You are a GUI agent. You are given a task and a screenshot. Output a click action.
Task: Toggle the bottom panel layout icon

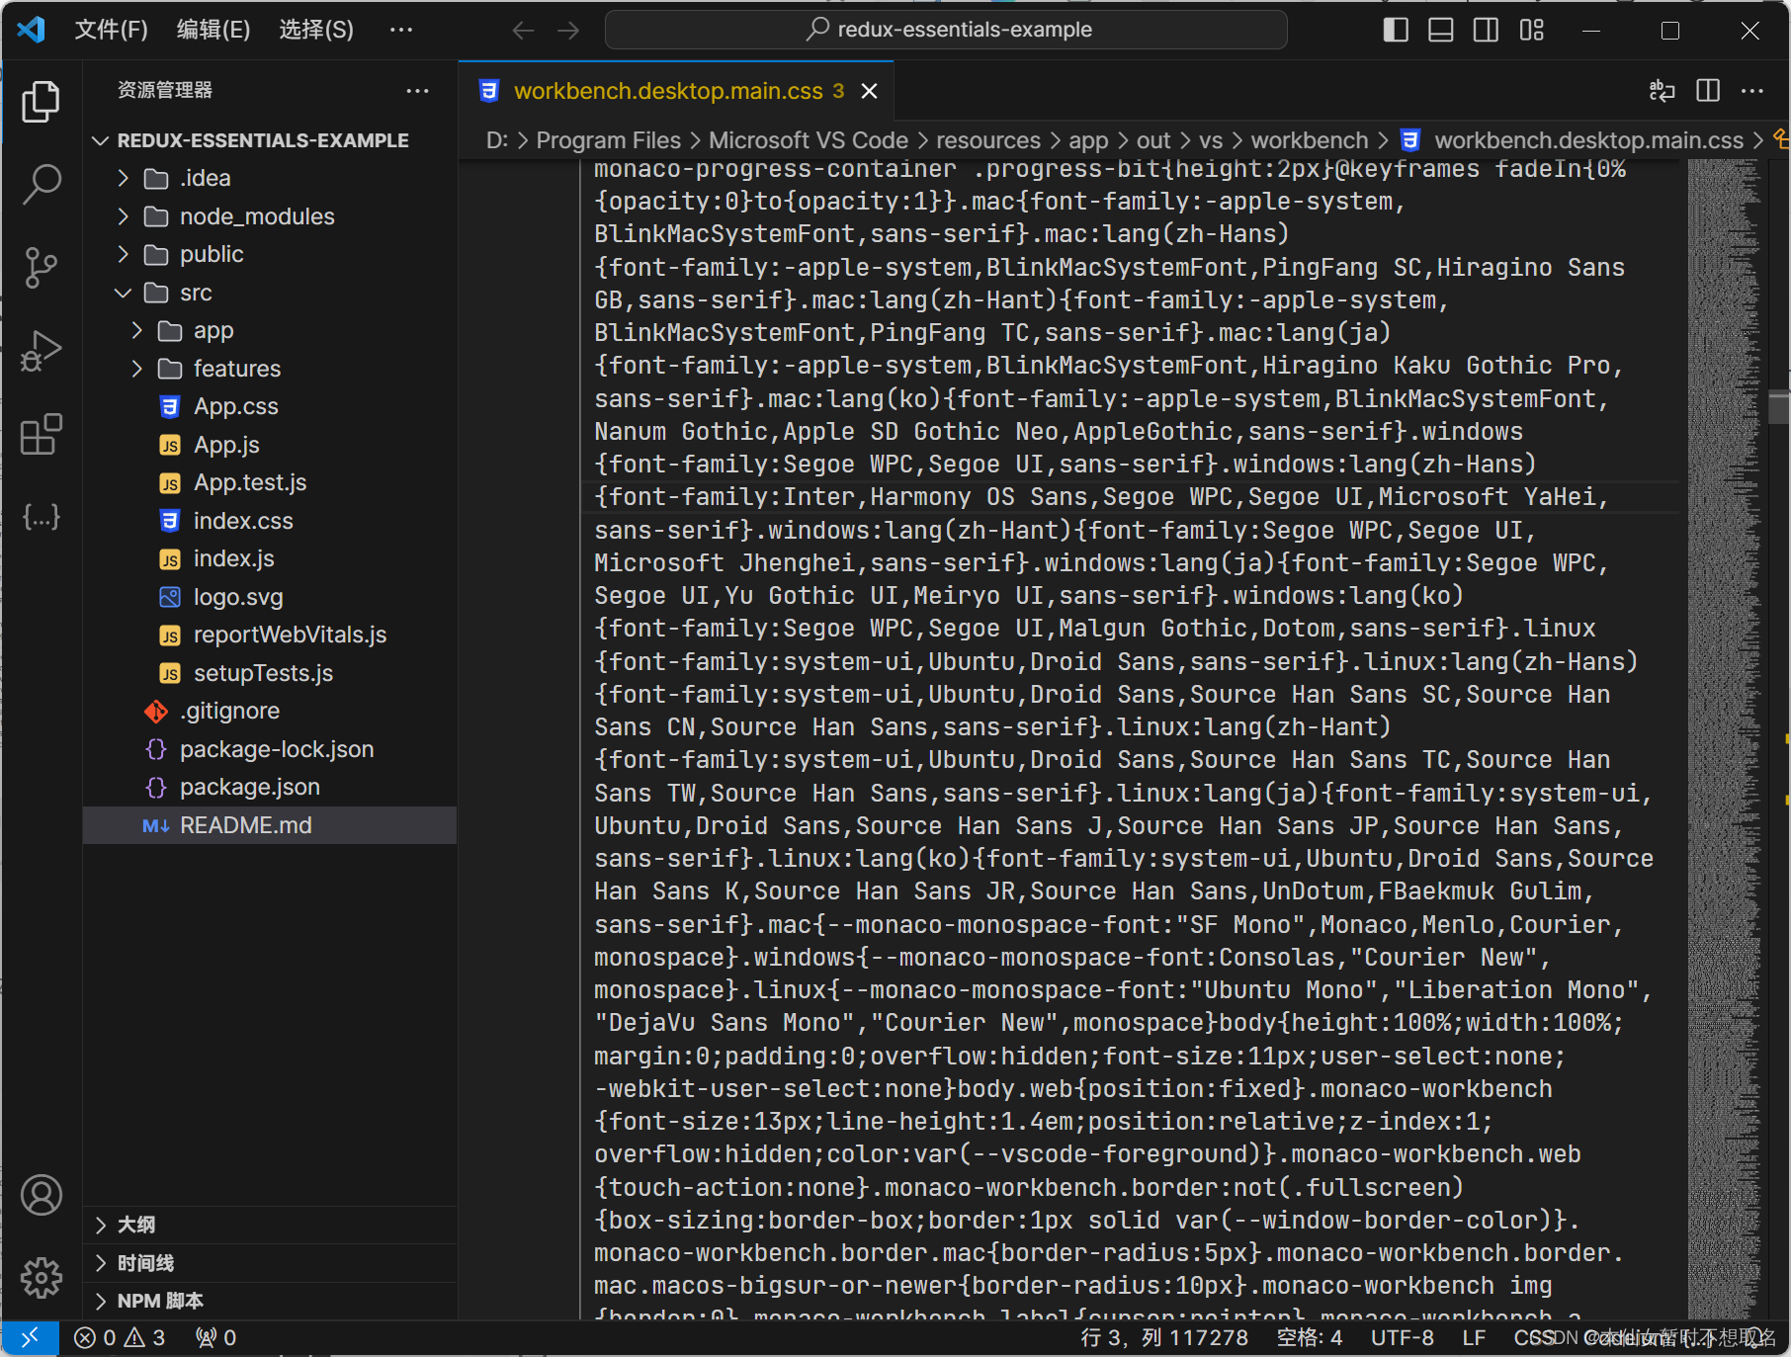[x=1441, y=30]
